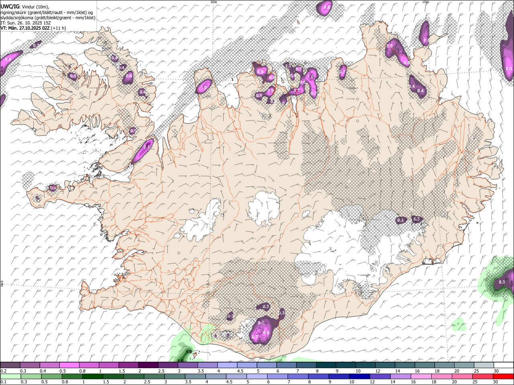Click the 0.8 value at far left edge
This screenshot has width=514, height=385.
[x=8, y=59]
